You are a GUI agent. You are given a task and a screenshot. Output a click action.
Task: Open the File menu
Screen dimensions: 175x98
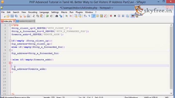coord(3,12)
